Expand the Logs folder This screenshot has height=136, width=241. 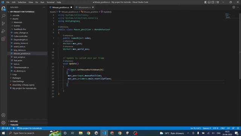pos(14,74)
